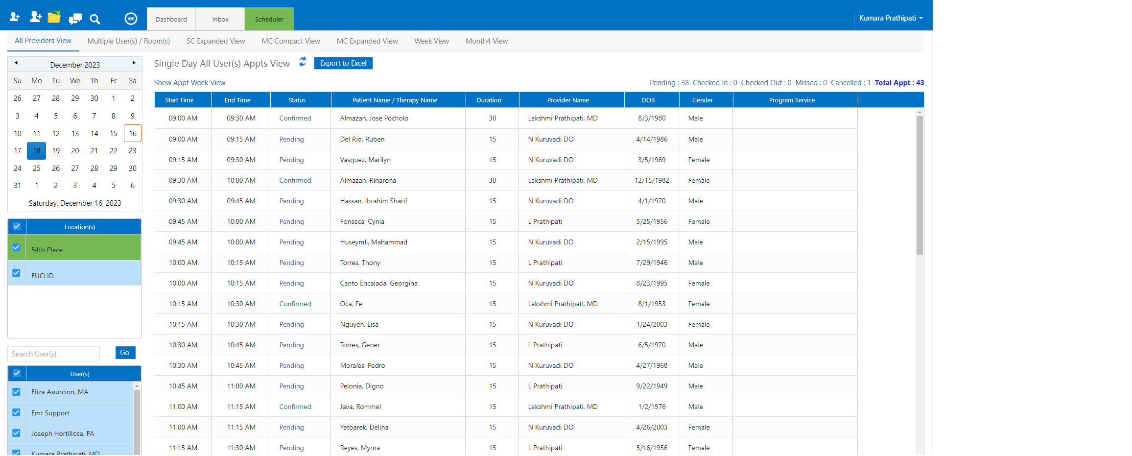Image resolution: width=1132 pixels, height=456 pixels.
Task: Switch to the Inbox tab
Action: coord(220,19)
